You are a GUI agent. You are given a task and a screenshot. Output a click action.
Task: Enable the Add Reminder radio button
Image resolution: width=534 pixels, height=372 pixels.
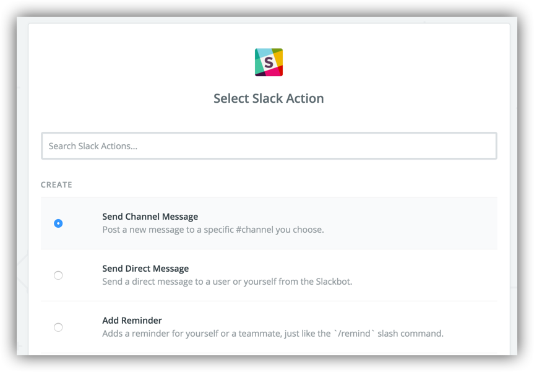58,327
